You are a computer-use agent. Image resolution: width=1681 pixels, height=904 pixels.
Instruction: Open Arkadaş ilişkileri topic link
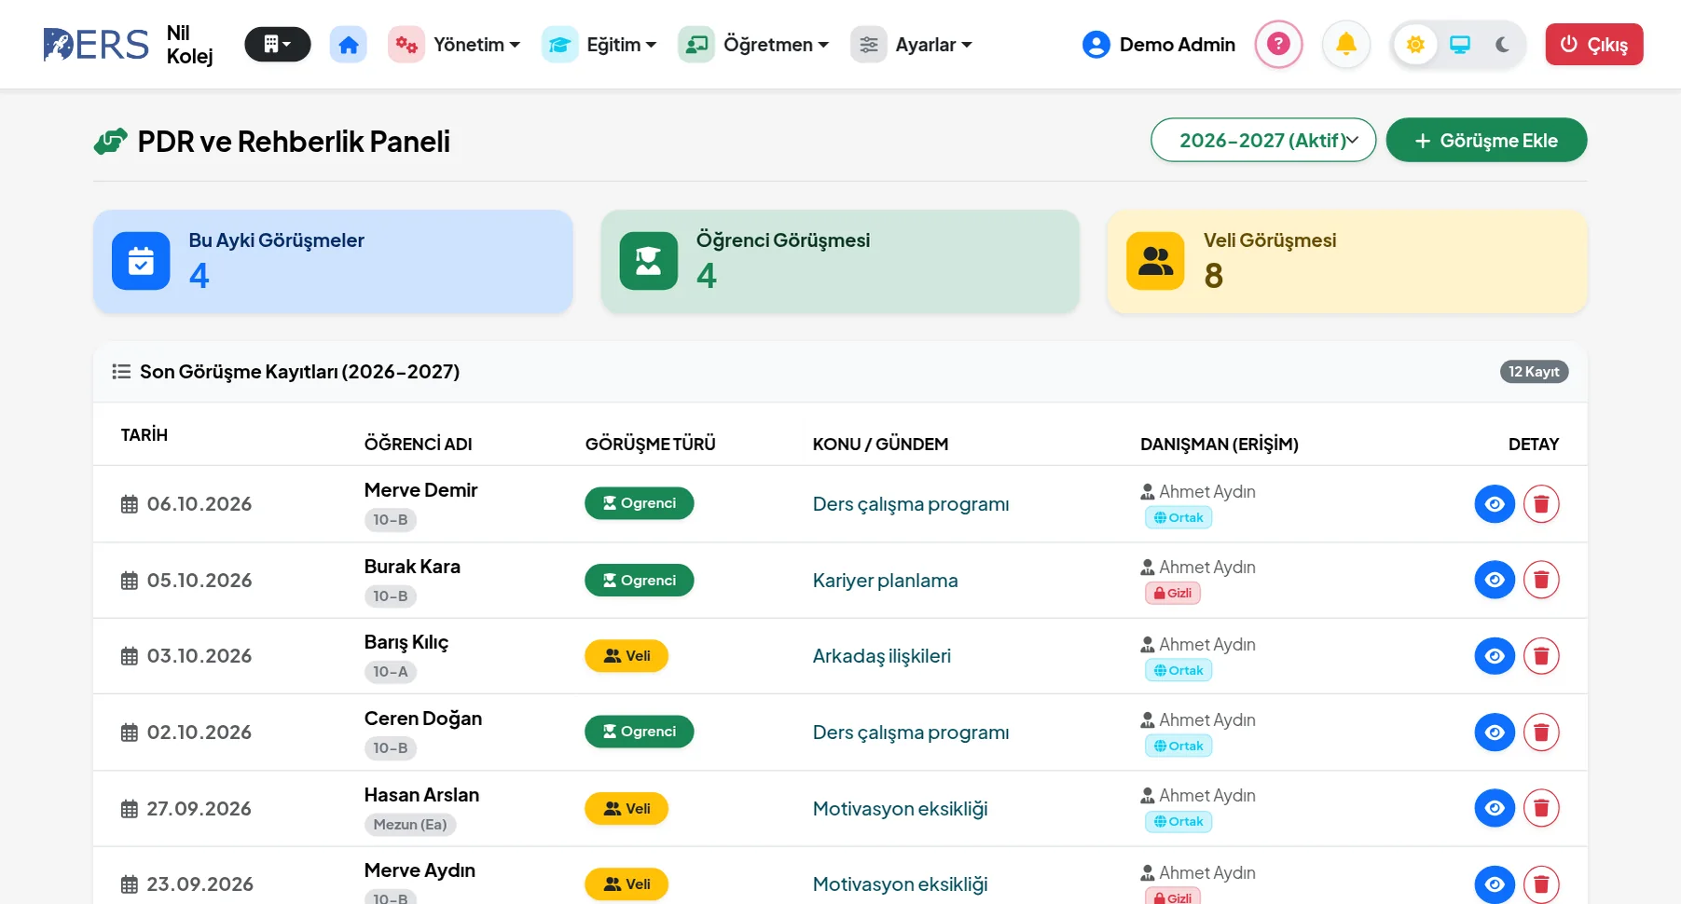(882, 656)
